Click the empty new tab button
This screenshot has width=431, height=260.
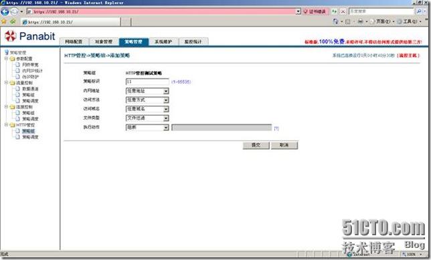[x=126, y=21]
